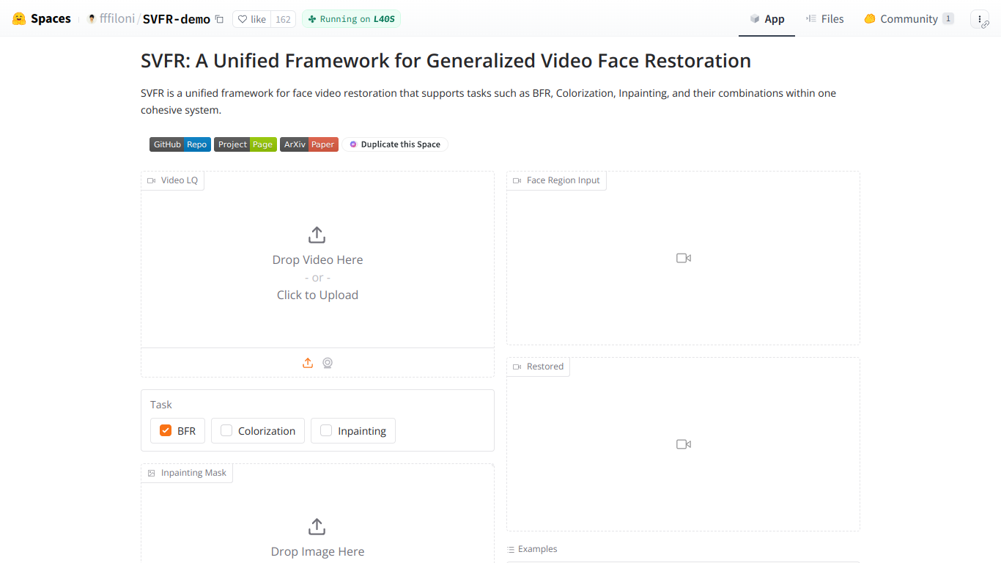Open the GitHub Repo badge
This screenshot has width=1001, height=563.
point(180,144)
